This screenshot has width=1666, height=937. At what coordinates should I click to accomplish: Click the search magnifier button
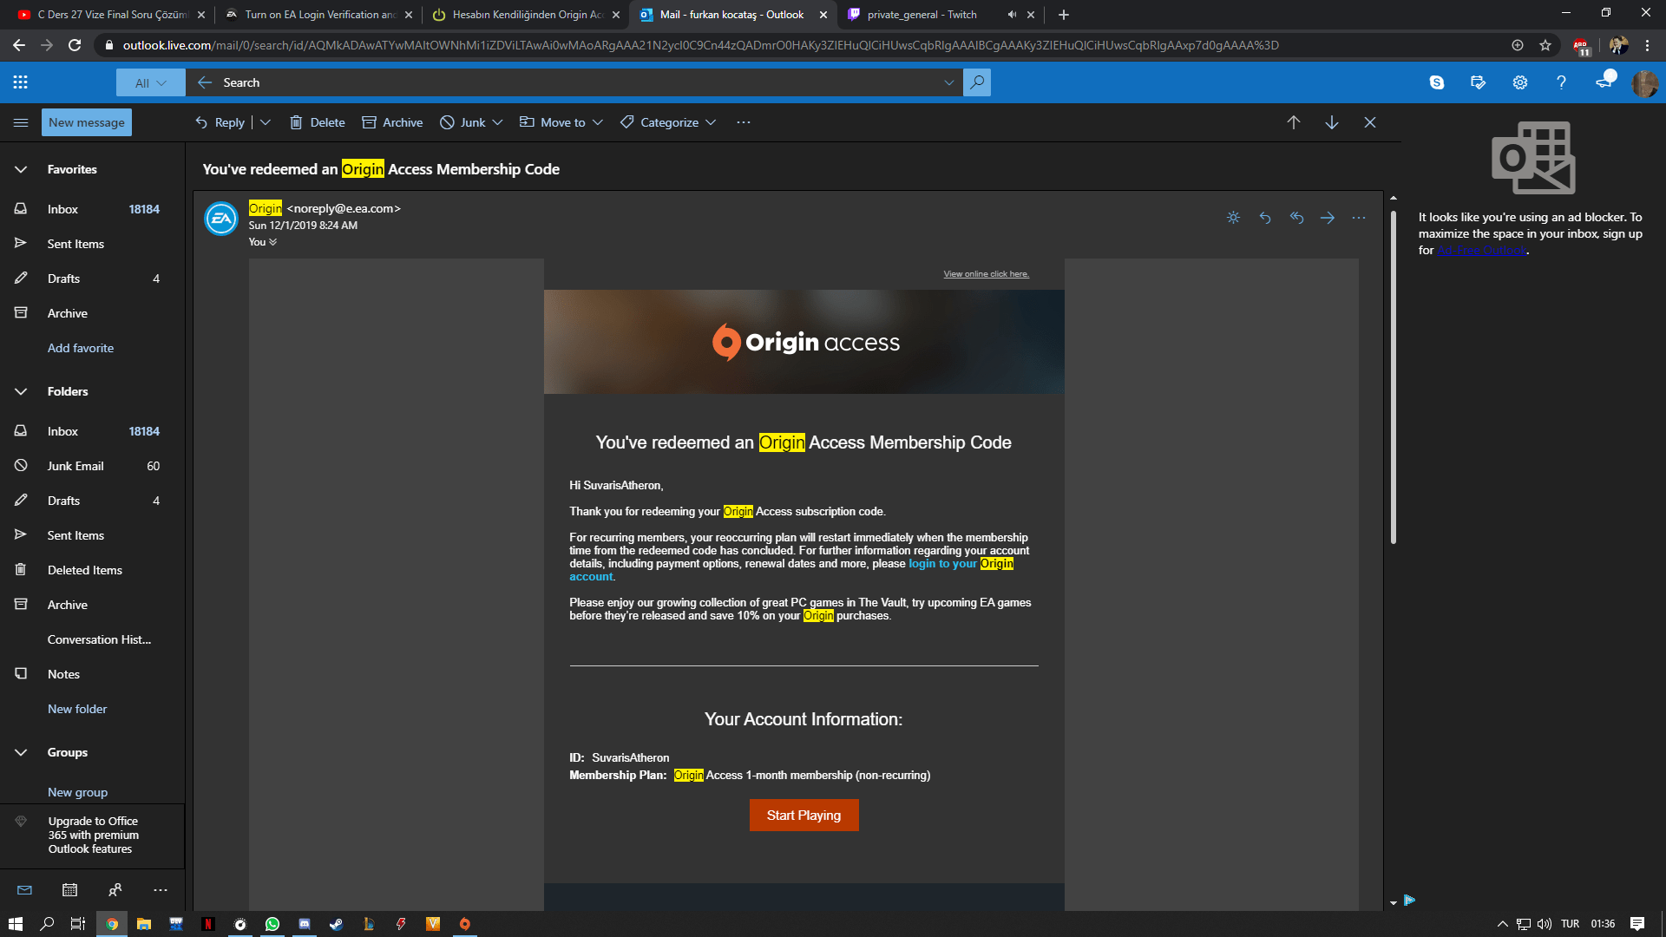point(977,82)
